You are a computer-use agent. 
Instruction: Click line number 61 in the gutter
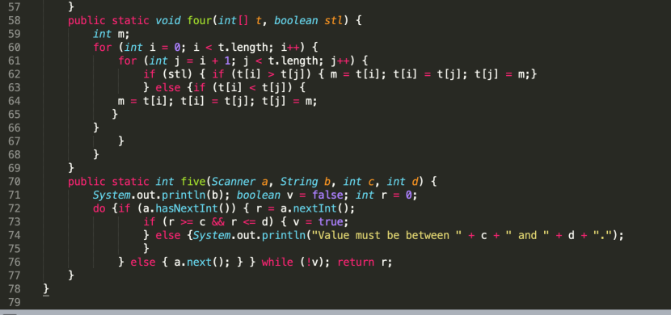[x=14, y=61]
